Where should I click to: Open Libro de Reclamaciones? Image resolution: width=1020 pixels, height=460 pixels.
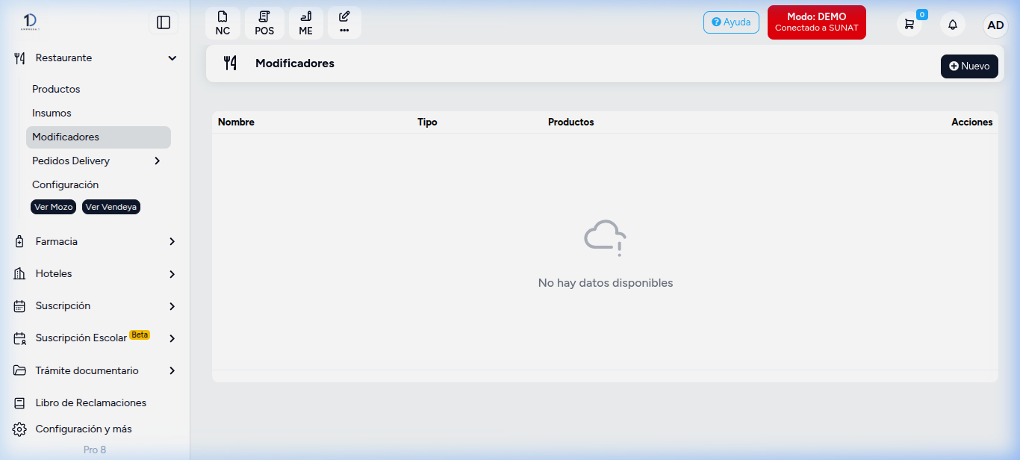tap(90, 402)
